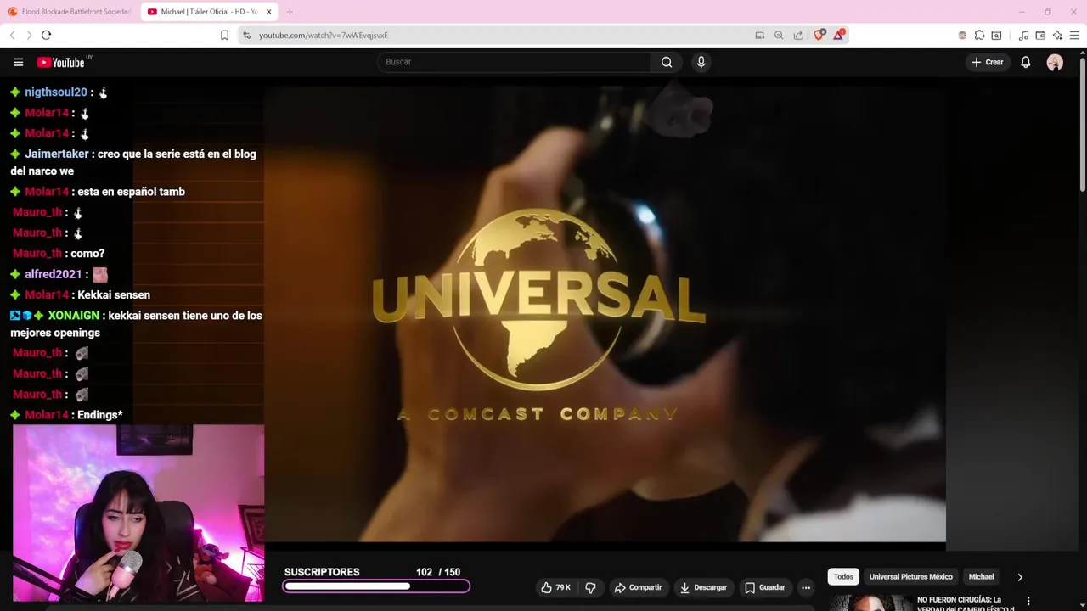Open the extensions puzzle icon
The height and width of the screenshot is (611, 1087).
(x=979, y=35)
